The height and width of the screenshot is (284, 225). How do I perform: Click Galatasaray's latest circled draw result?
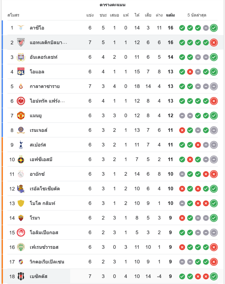pyautogui.click(x=214, y=86)
